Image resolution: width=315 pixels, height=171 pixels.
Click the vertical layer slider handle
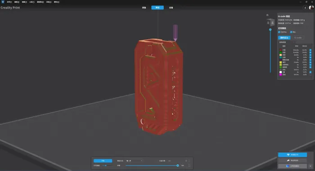pyautogui.click(x=270, y=30)
